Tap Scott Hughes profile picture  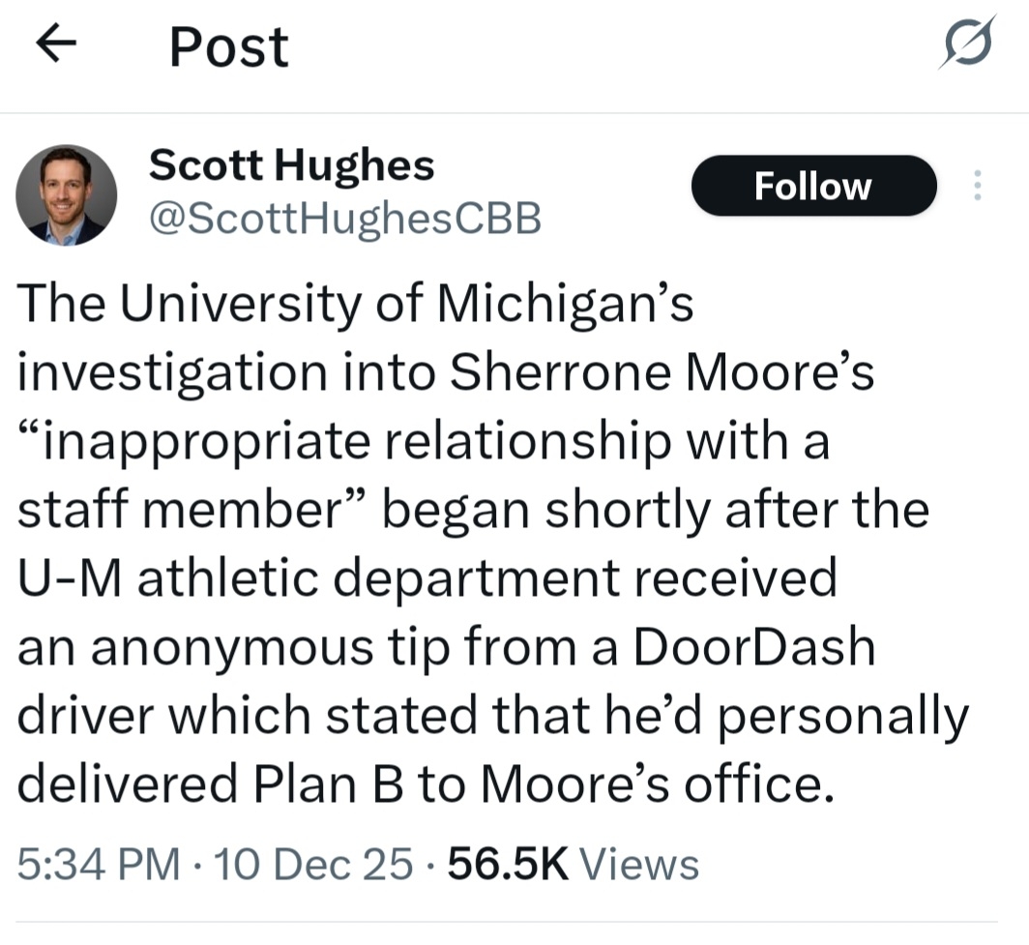(66, 195)
